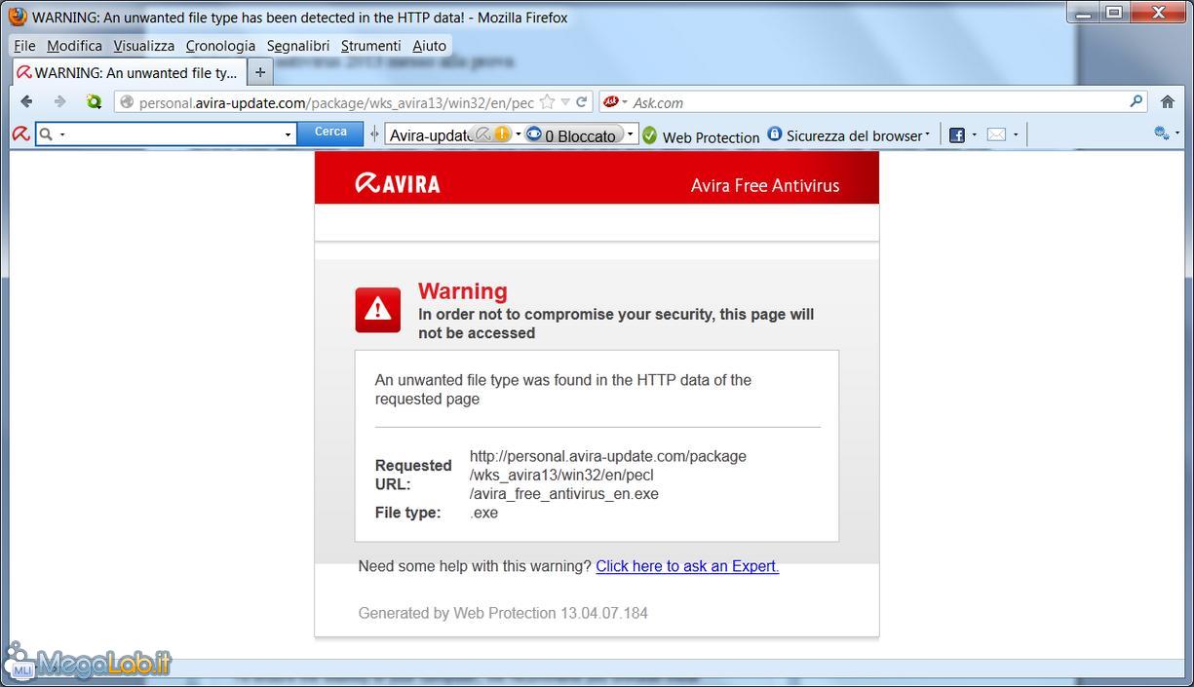
Task: Open the Bloccato dropdown arrow
Action: click(630, 134)
